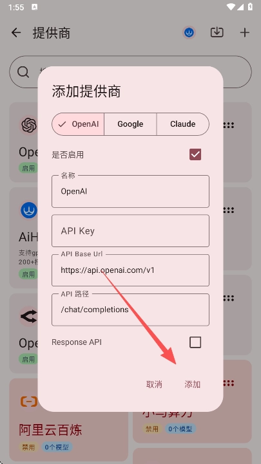This screenshot has width=261, height=464.
Task: Tap the back arrow icon
Action: [16, 33]
